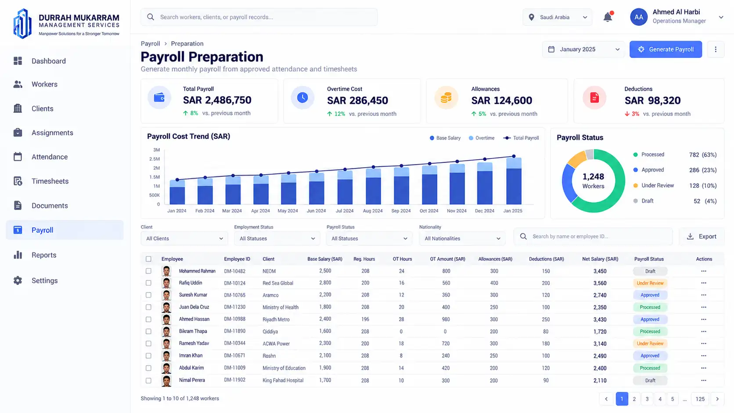Click the search magnifier in top bar
The width and height of the screenshot is (734, 413).
[151, 17]
